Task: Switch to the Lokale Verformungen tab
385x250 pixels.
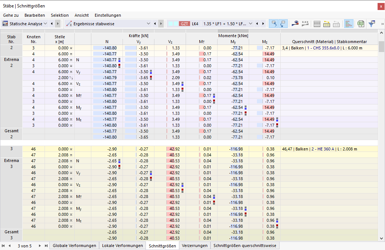Action: [x=122, y=246]
